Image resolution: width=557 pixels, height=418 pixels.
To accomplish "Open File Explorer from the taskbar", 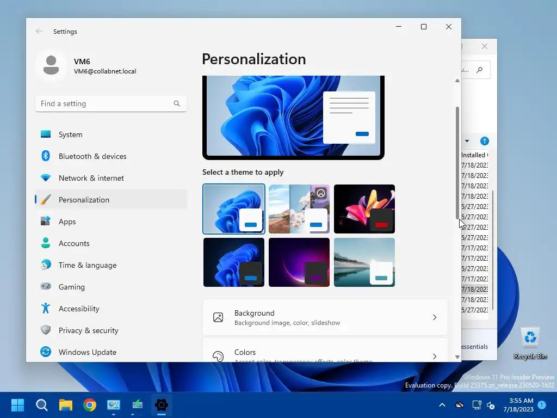I will 66,405.
